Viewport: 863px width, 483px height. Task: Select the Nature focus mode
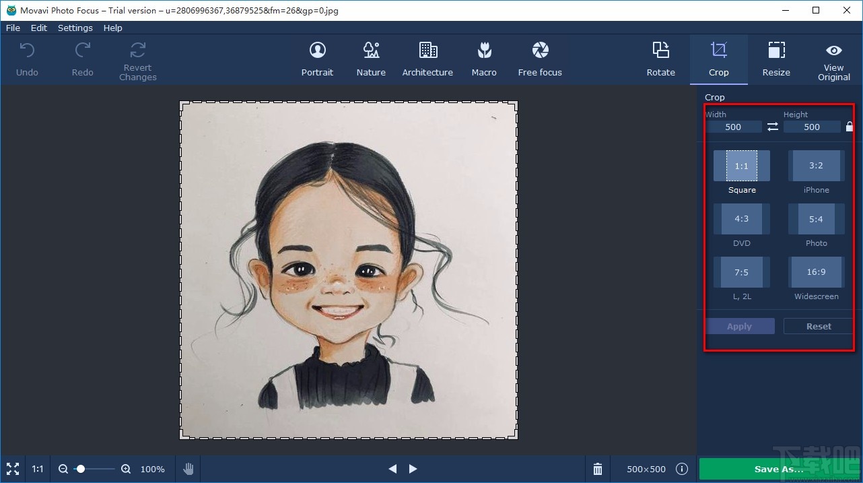370,59
